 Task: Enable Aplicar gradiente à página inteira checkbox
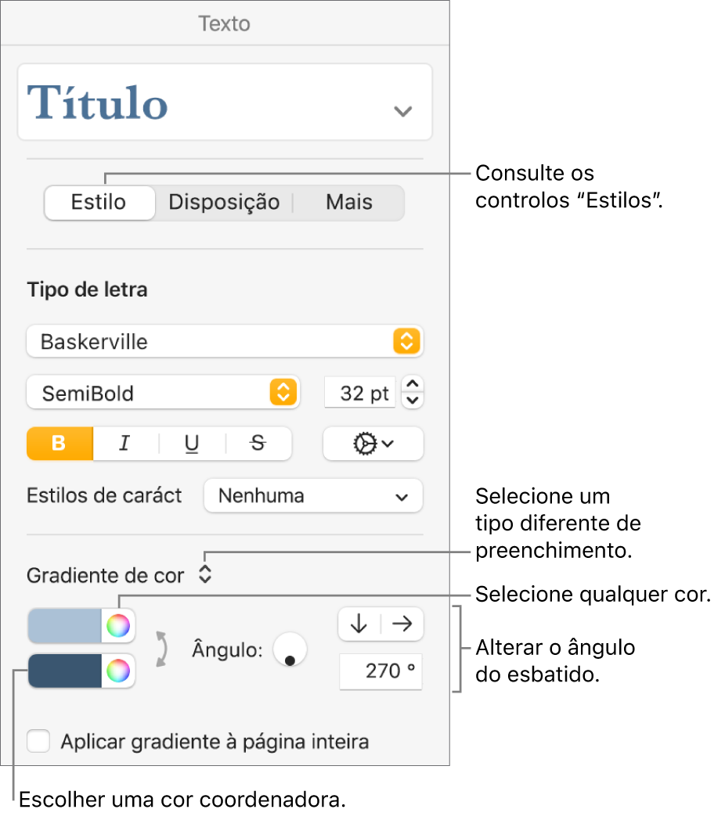[x=38, y=741]
